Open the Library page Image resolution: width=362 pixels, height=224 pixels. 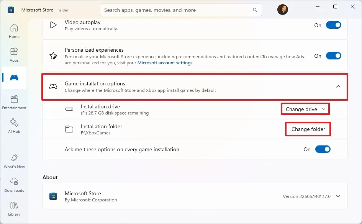tap(14, 208)
